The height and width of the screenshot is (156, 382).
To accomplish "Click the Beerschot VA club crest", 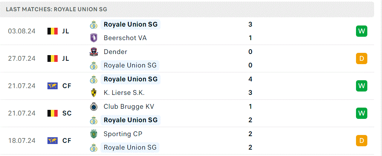I will (x=93, y=38).
